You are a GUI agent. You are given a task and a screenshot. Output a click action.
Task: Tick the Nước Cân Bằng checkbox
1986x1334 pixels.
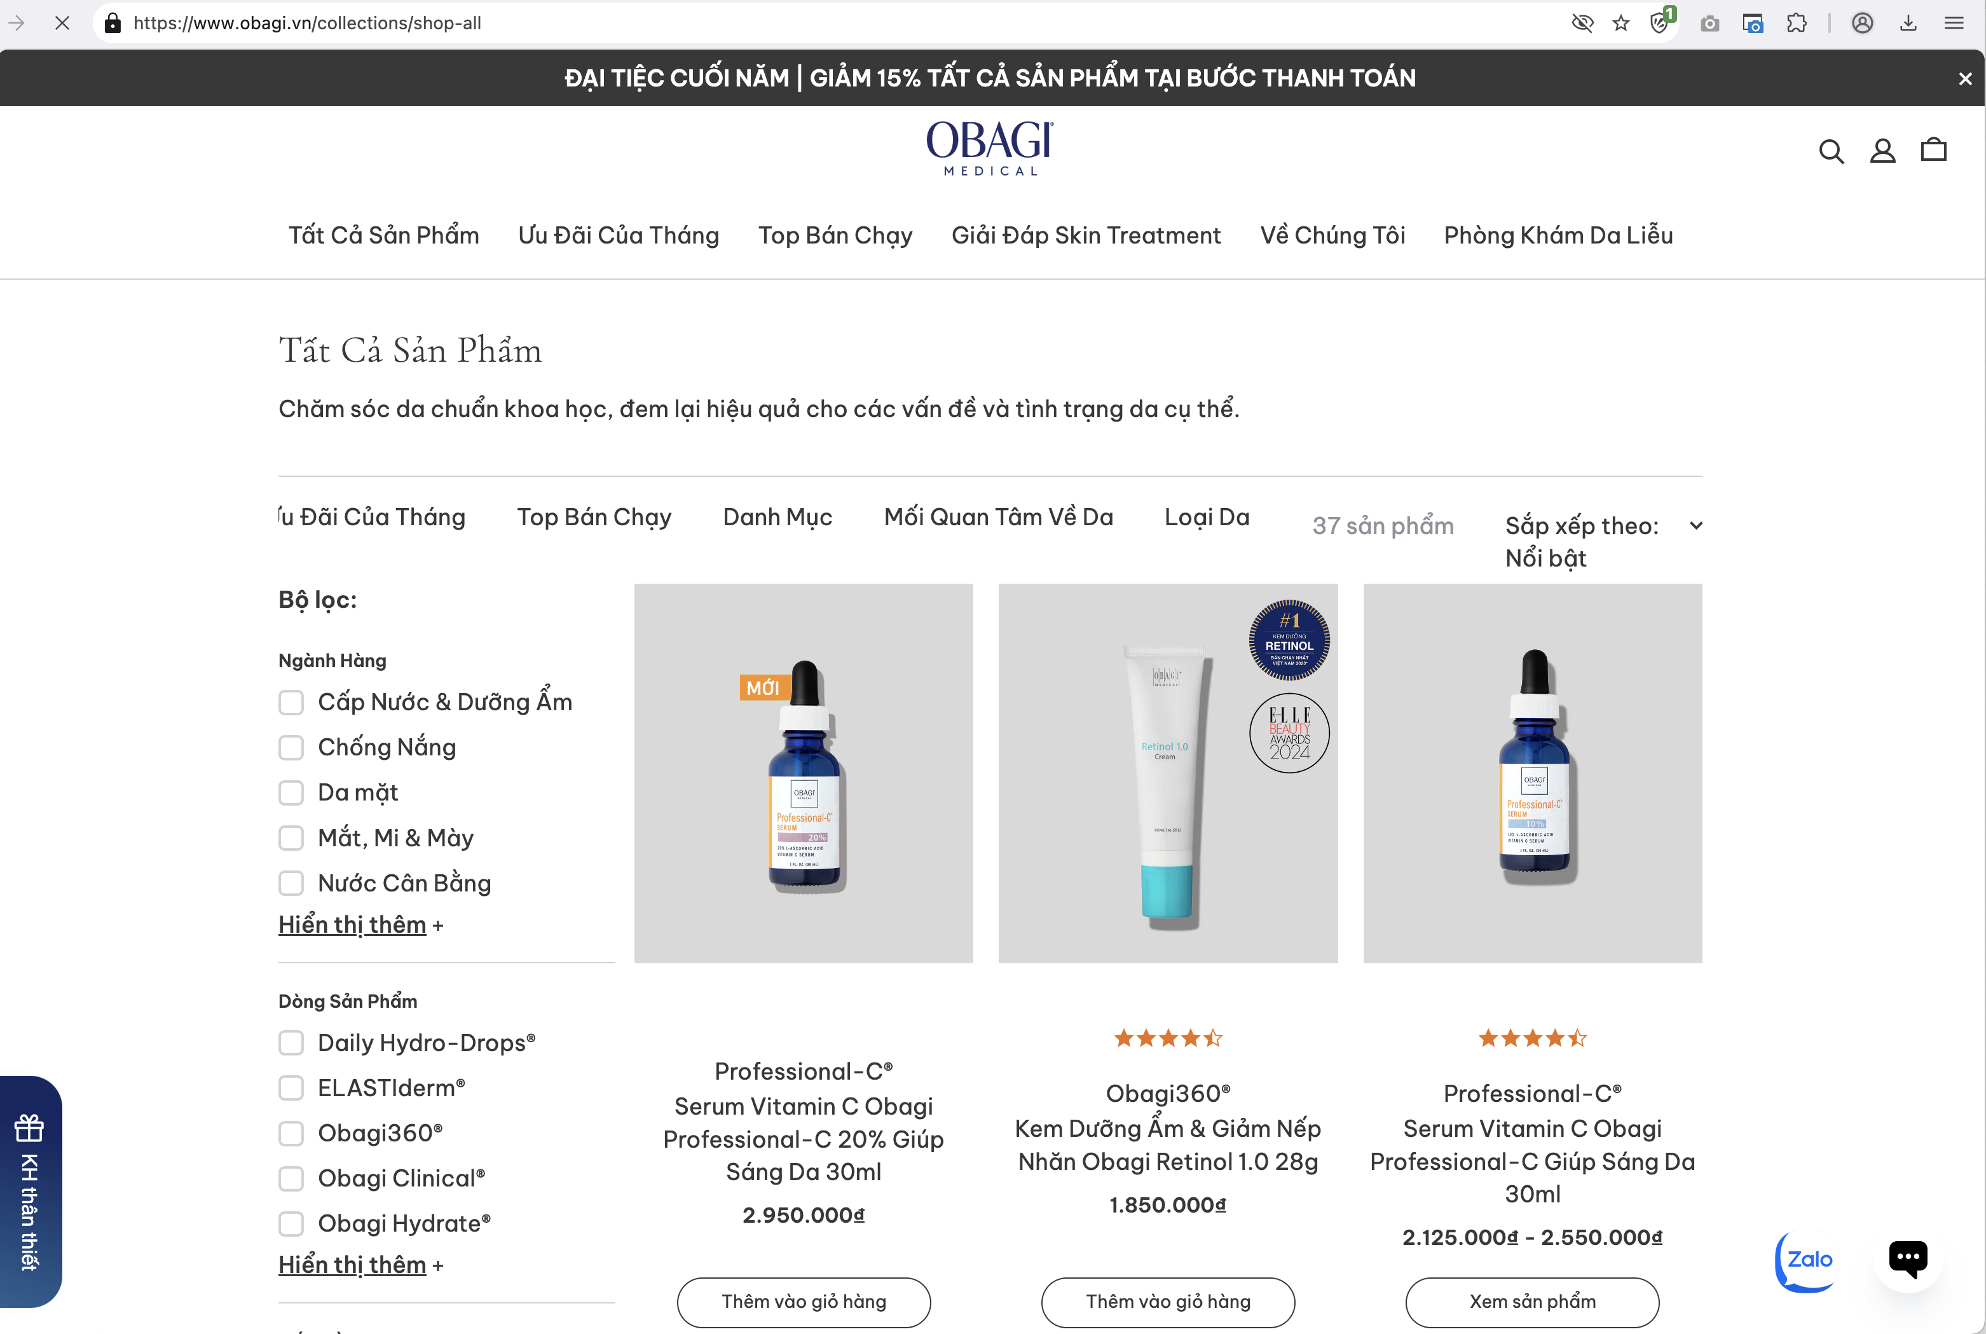pos(291,883)
